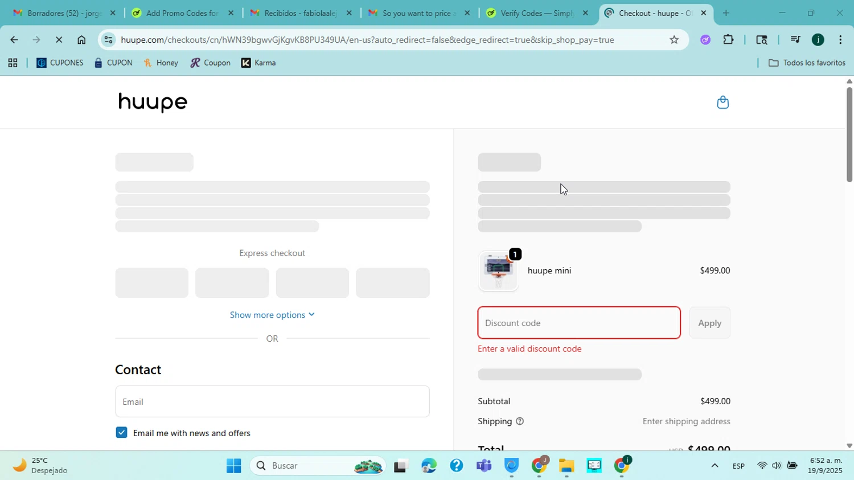This screenshot has width=854, height=480.
Task: Open the weather widget on the taskbar
Action: [x=40, y=466]
